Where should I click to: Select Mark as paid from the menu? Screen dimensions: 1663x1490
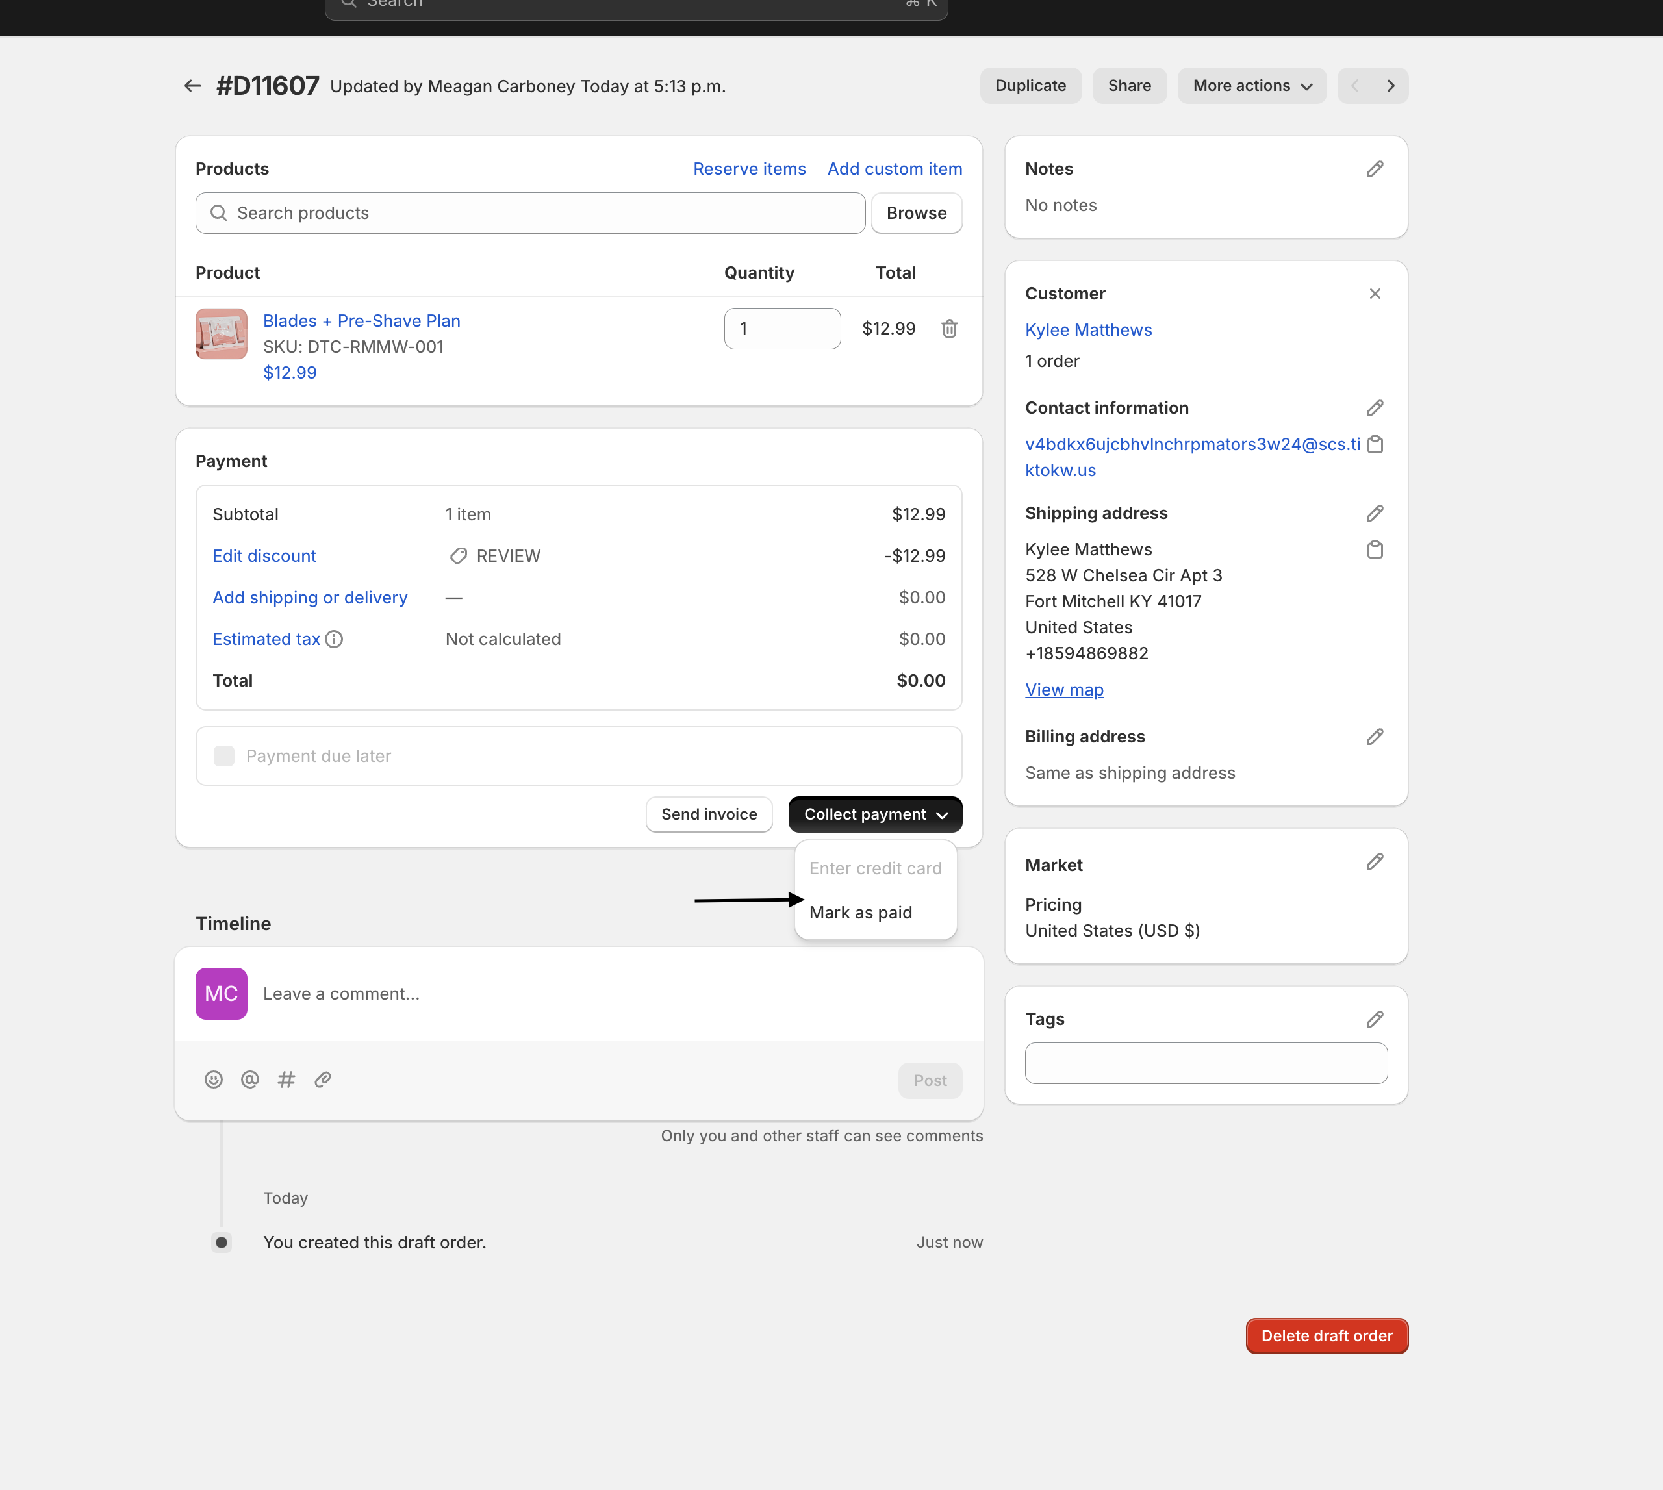click(x=859, y=913)
